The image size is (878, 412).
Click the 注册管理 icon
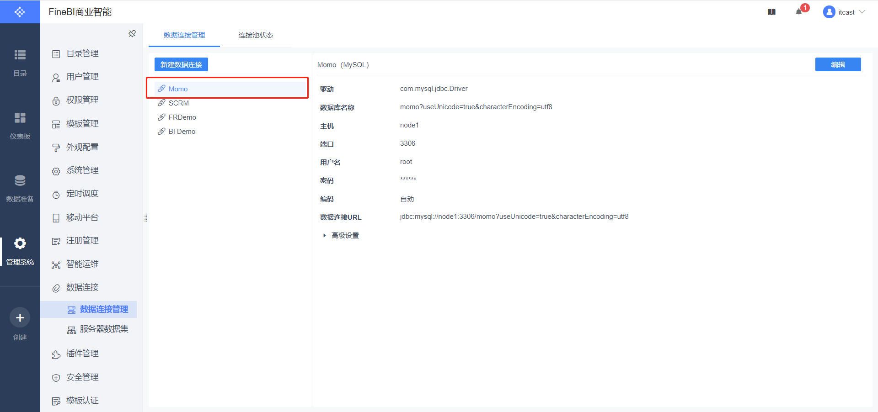[56, 241]
